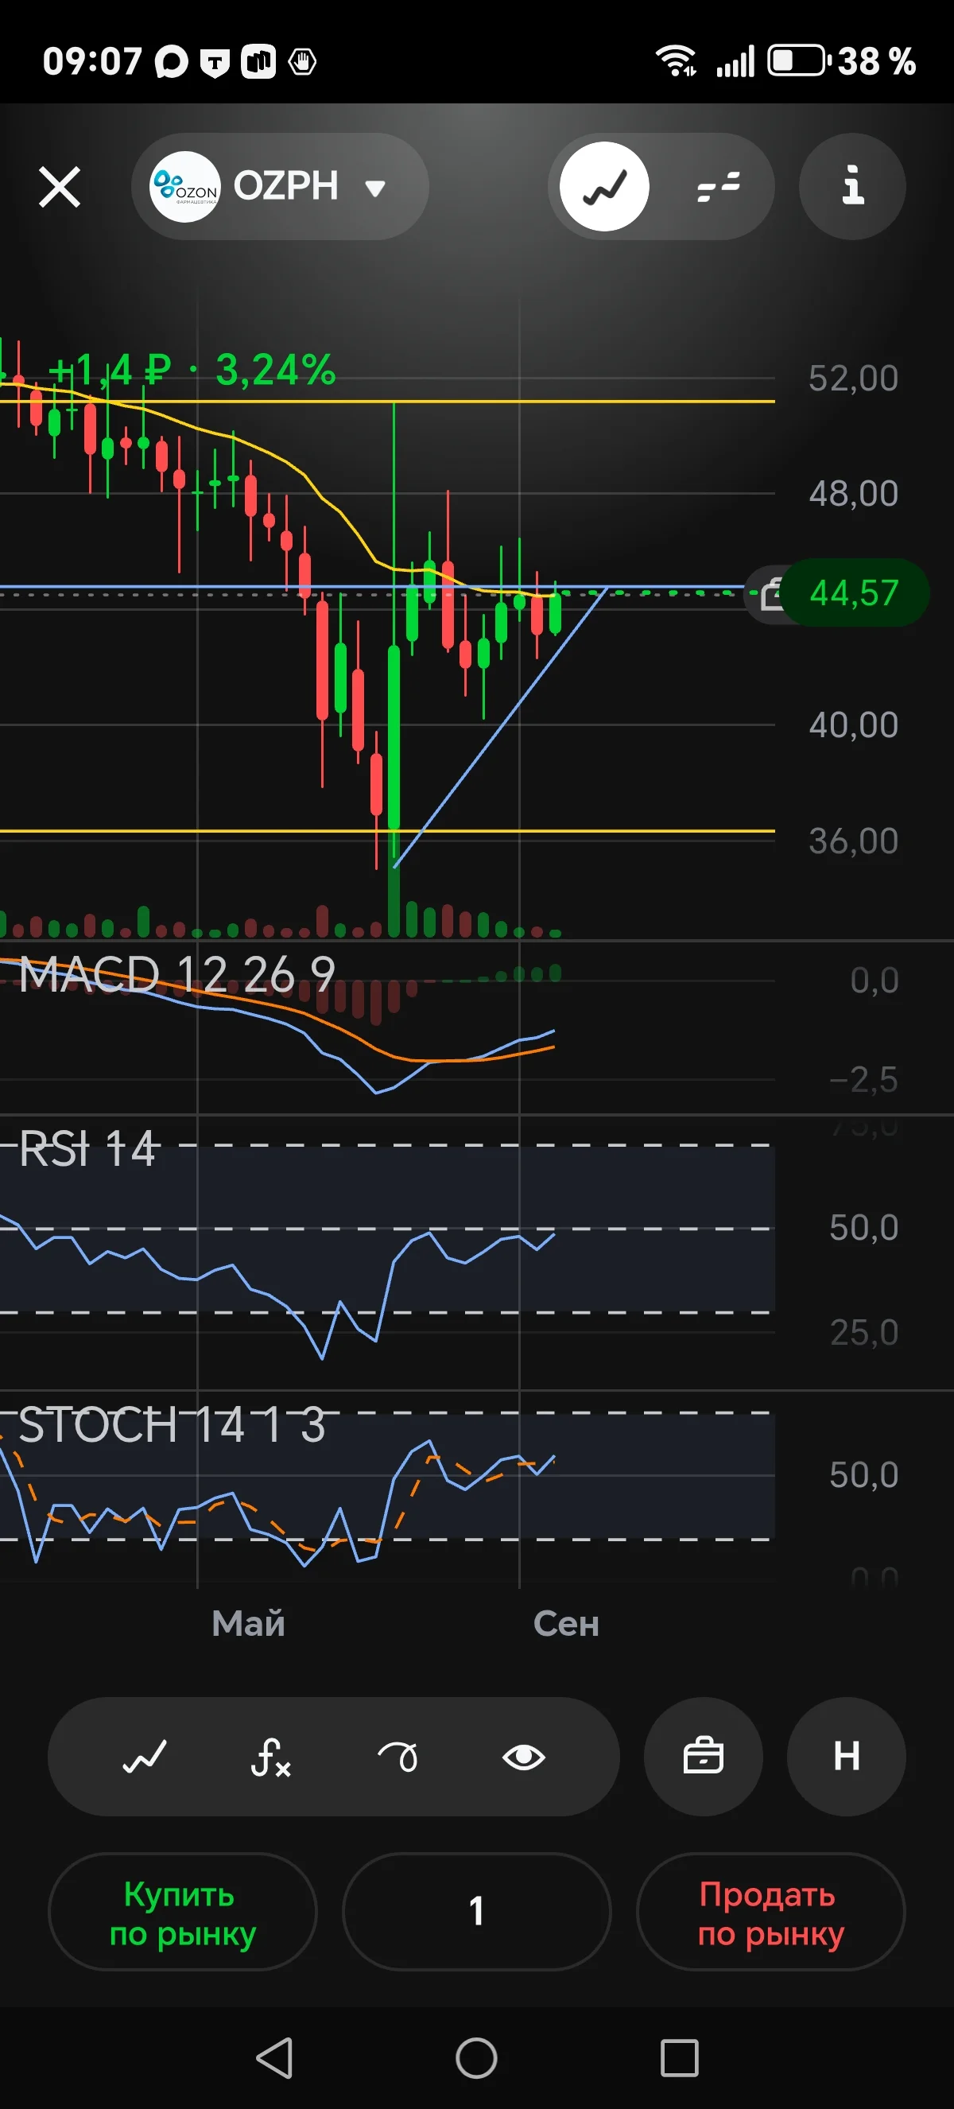954x2109 pixels.
Task: Tap the Май date label on time axis
Action: (x=248, y=1624)
